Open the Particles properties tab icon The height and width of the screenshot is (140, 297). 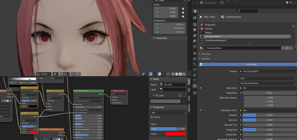pyautogui.click(x=195, y=64)
